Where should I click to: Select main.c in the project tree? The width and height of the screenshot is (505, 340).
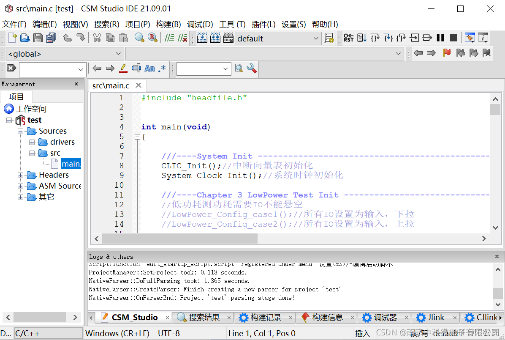[x=71, y=164]
